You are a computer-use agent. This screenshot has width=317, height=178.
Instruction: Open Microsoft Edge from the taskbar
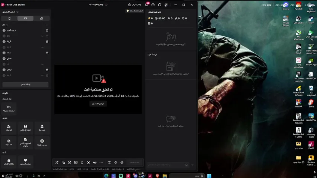click(106, 176)
